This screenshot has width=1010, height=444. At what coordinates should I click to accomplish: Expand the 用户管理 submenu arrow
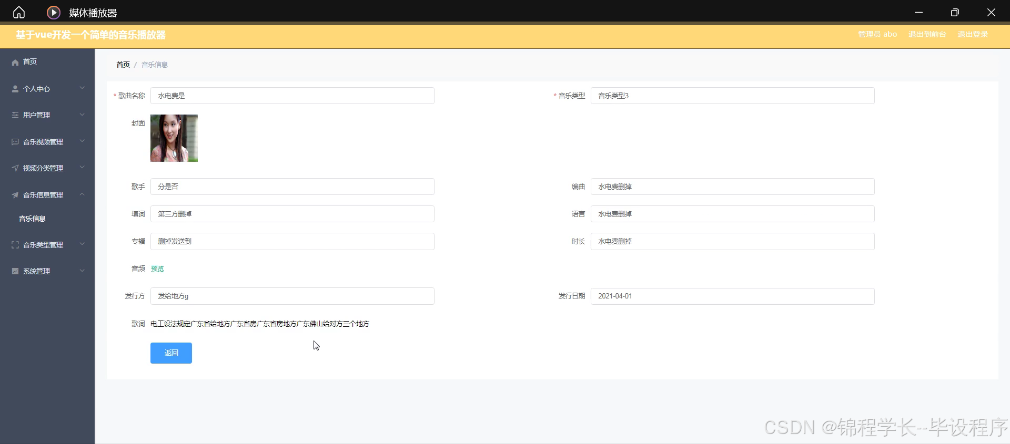point(82,115)
